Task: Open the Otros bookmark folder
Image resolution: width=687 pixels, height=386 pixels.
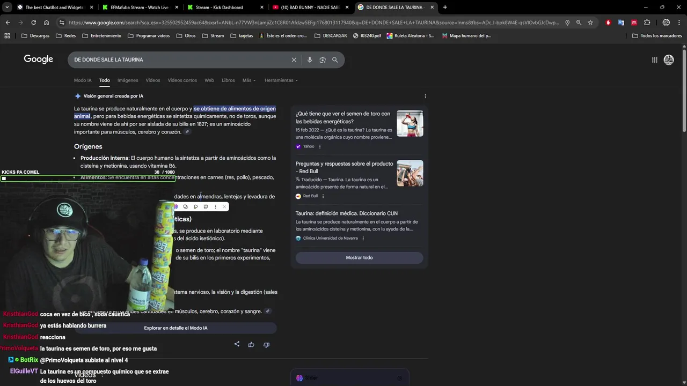Action: pos(186,35)
